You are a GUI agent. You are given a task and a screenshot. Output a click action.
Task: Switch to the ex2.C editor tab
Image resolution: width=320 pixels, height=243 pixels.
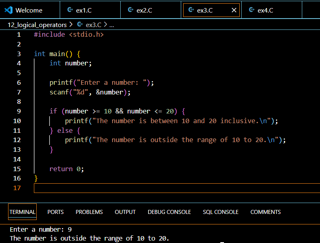[144, 10]
